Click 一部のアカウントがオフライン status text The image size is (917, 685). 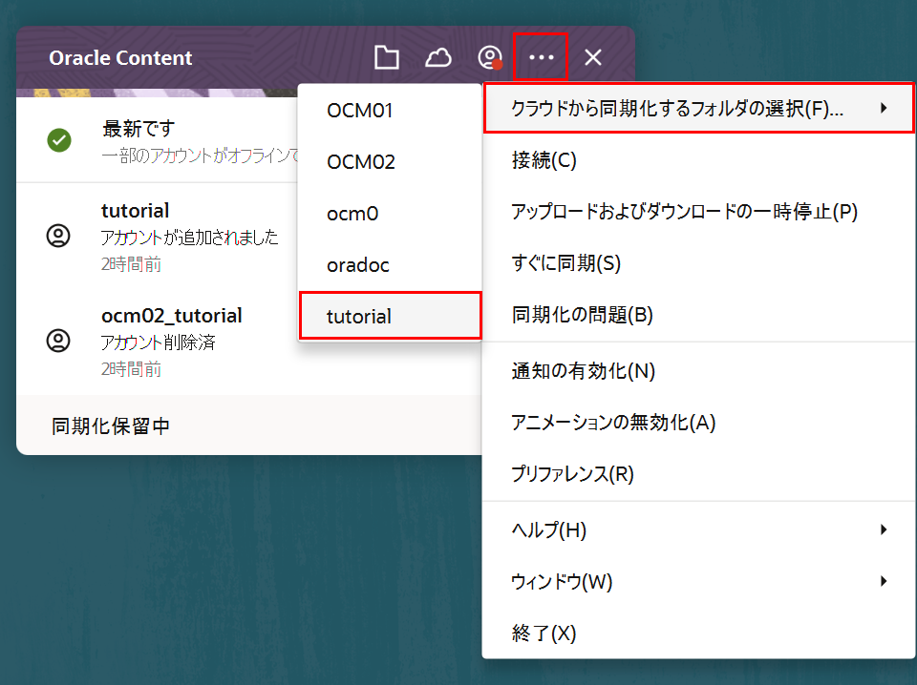pos(200,156)
